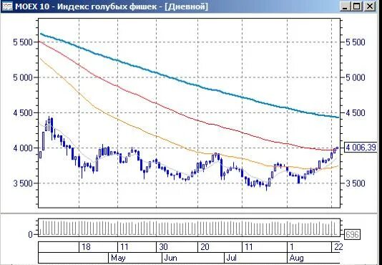Click the 5 500 label on left price scale
Image resolution: width=382 pixels, height=265 pixels.
click(23, 42)
